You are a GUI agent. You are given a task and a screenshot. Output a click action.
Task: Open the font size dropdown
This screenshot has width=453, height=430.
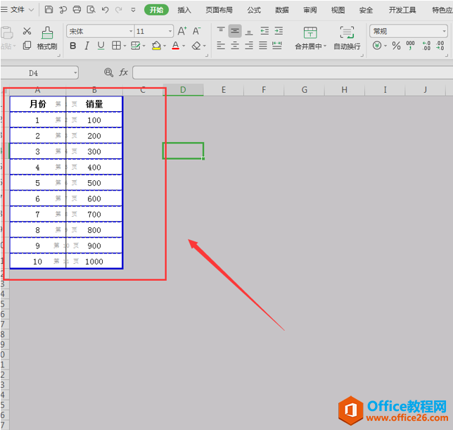click(x=170, y=31)
